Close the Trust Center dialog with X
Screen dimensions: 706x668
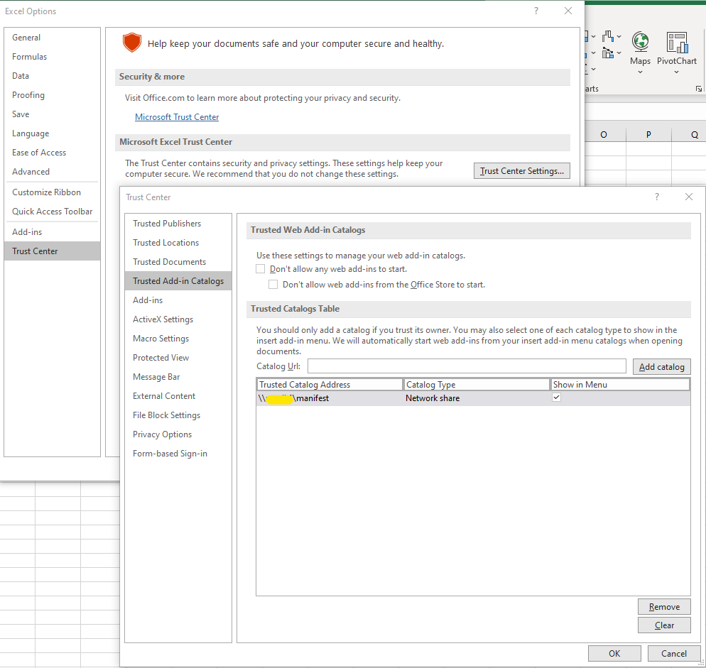coord(689,197)
